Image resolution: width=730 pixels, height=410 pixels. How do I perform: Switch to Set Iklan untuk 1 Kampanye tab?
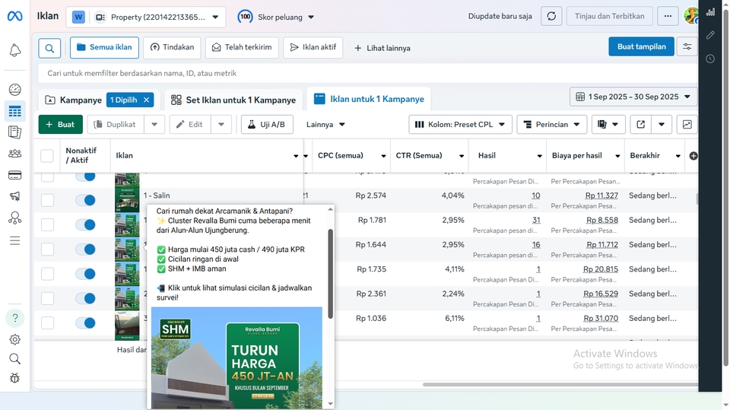coord(233,100)
